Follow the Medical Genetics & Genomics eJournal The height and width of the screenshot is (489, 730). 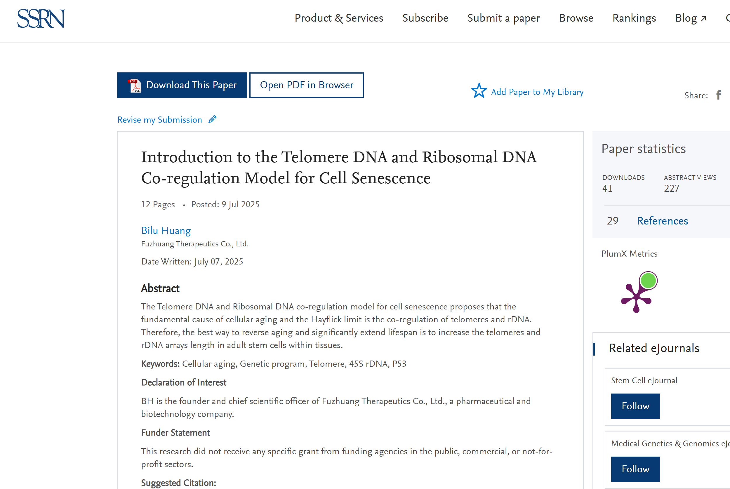pos(635,469)
